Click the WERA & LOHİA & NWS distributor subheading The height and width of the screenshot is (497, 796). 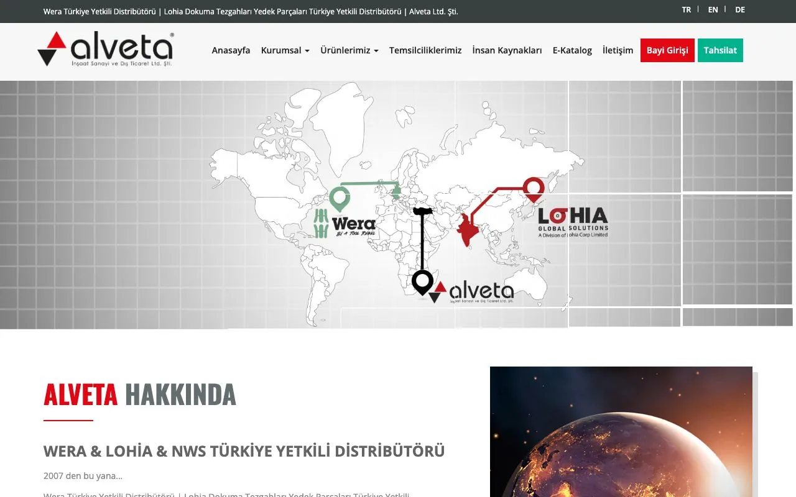[244, 451]
